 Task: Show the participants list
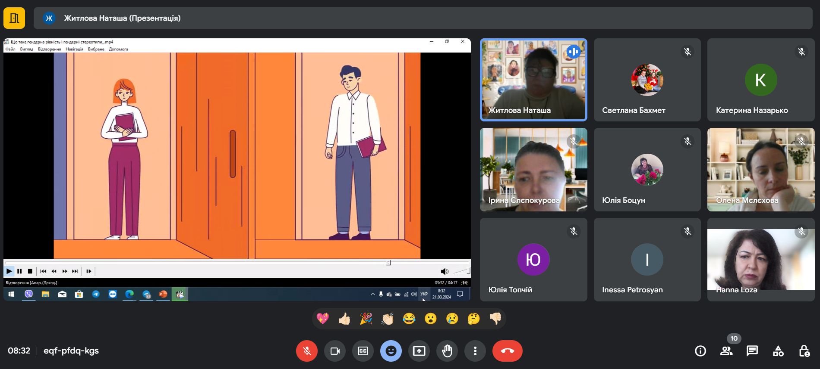[x=726, y=351]
